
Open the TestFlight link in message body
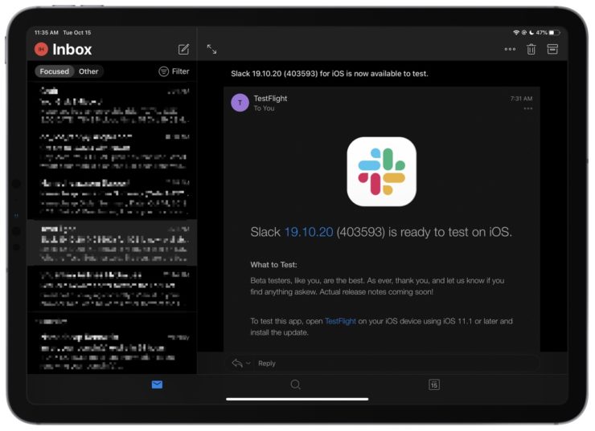[340, 321]
